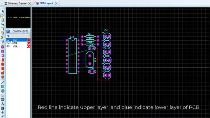
Task: Select the 2D Text tool
Action: pyautogui.click(x=3, y=104)
